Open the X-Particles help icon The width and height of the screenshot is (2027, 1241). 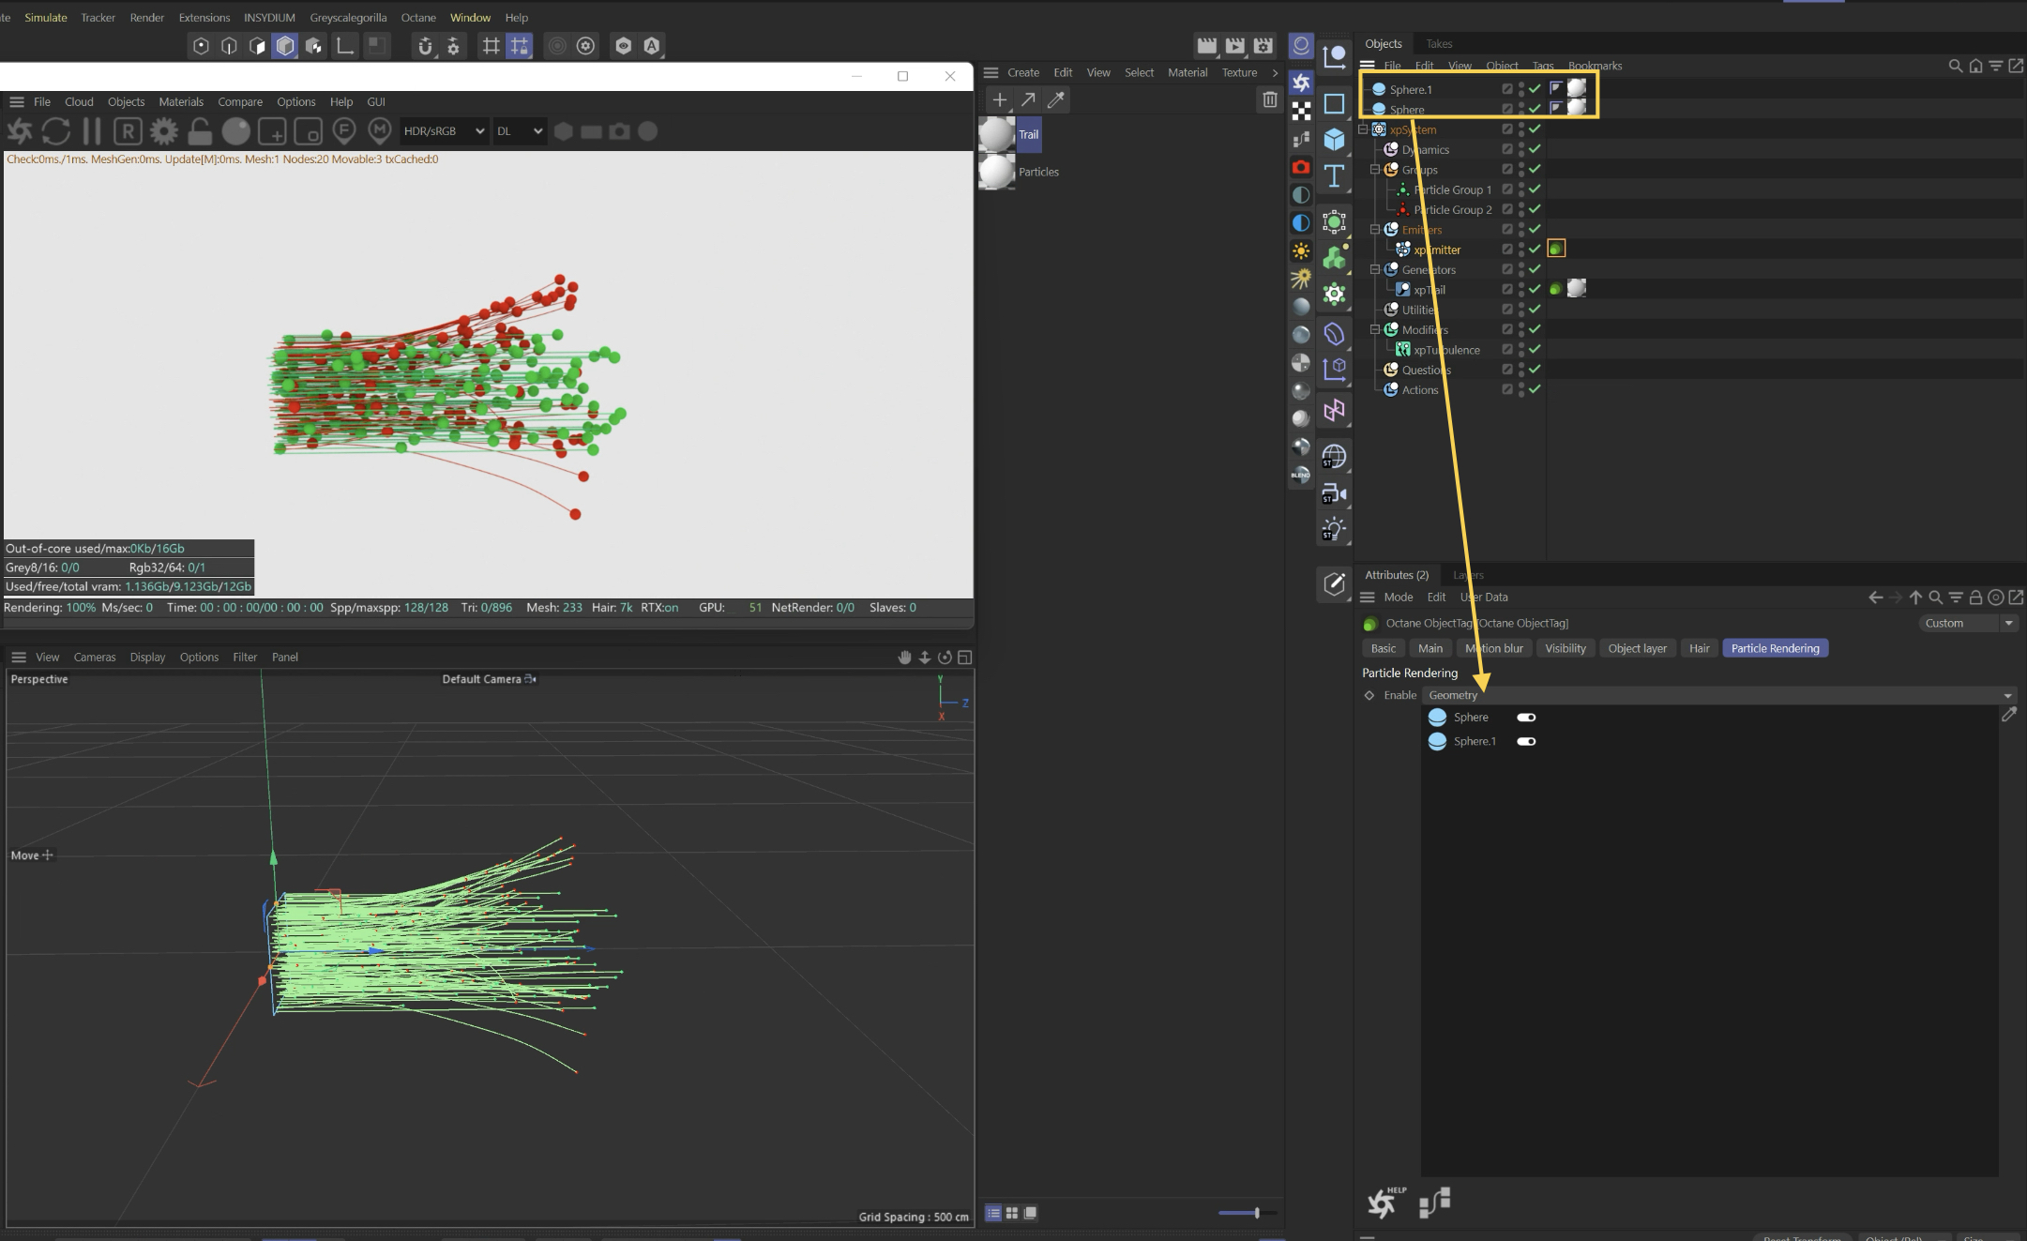1384,1202
